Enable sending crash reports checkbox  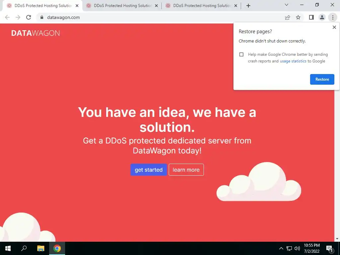[x=241, y=54]
